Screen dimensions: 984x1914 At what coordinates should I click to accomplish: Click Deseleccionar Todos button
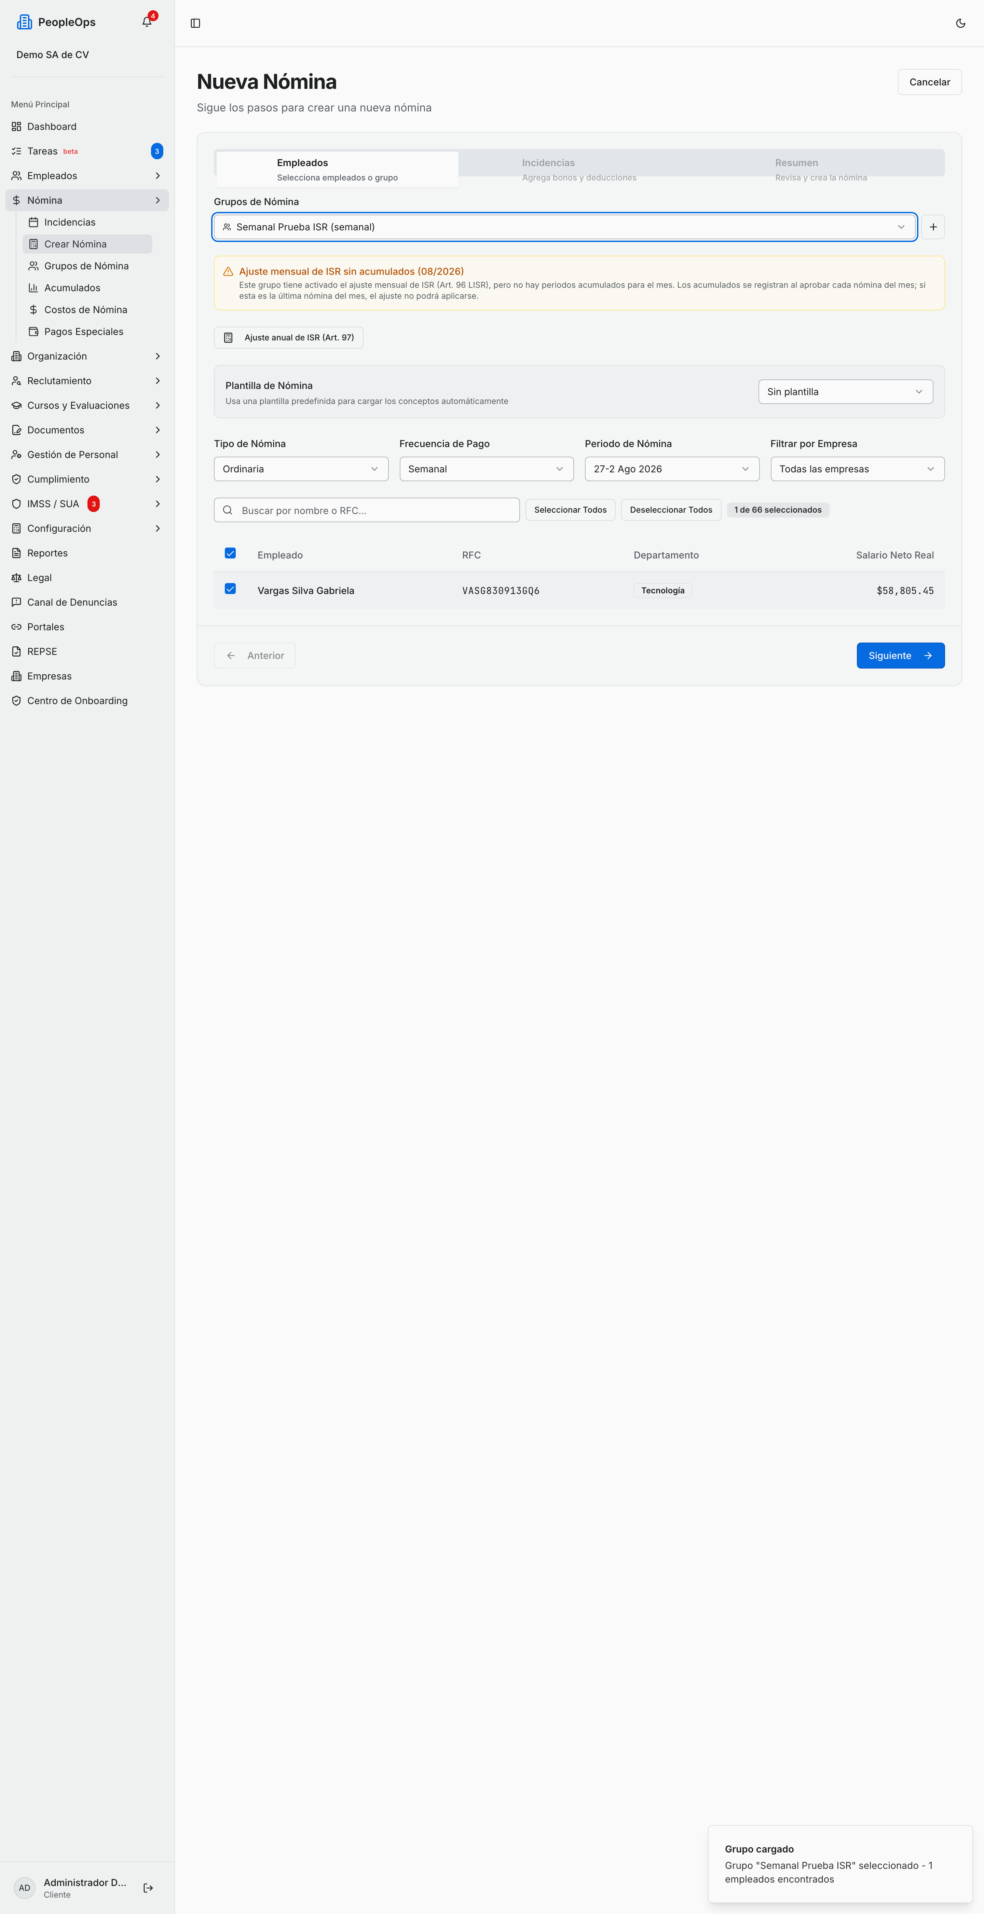point(671,510)
